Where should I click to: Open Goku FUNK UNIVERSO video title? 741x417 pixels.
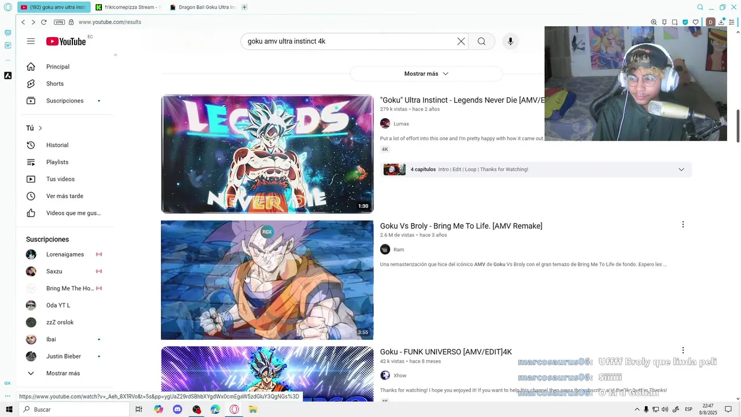click(446, 352)
